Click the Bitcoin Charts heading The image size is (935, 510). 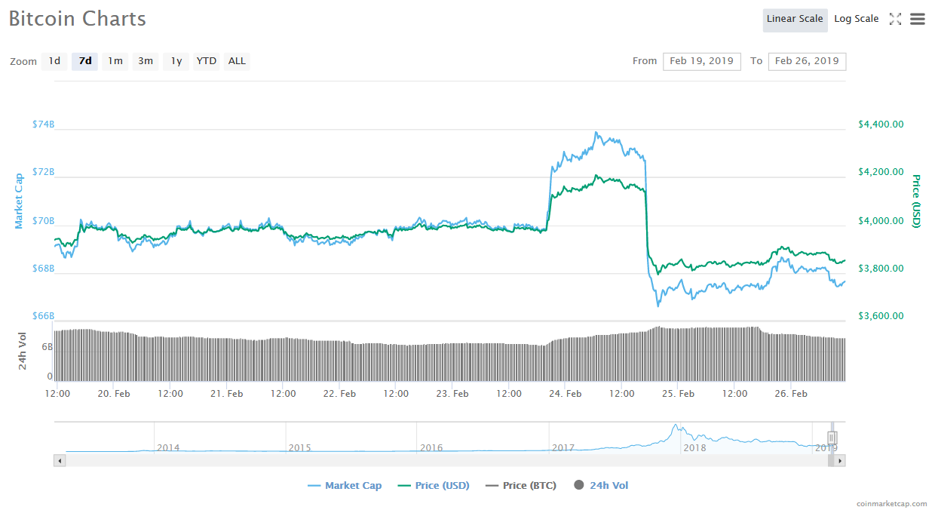[78, 19]
